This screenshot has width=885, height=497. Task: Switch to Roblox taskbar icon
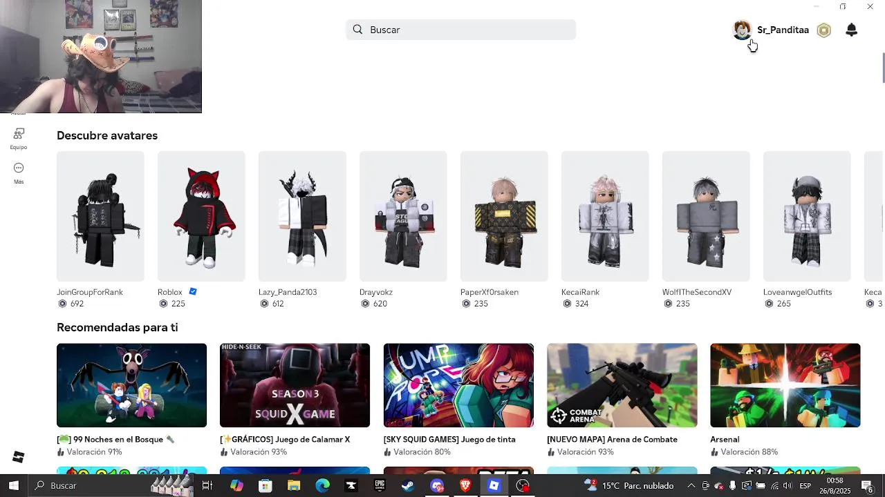(494, 485)
